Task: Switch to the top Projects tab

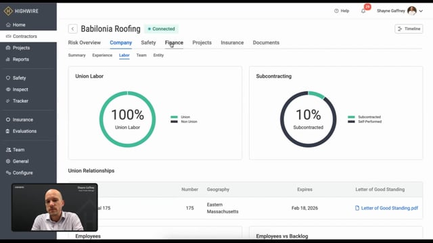Action: click(202, 43)
